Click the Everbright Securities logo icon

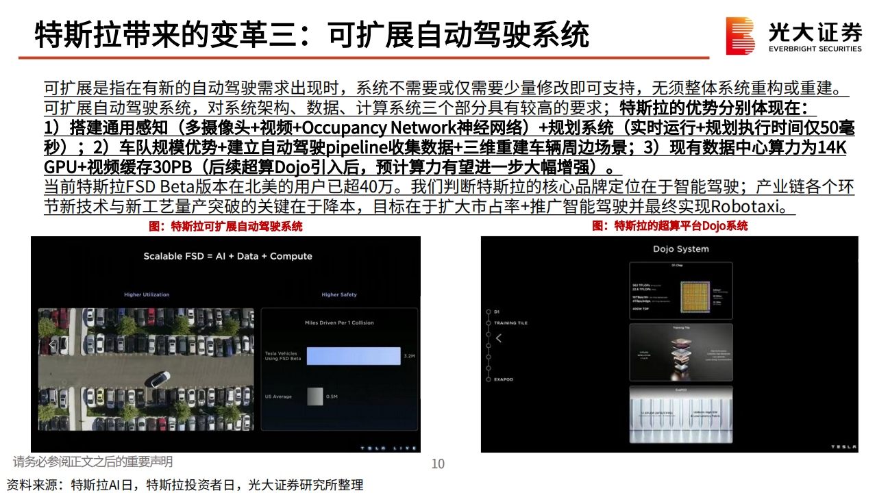[x=741, y=36]
